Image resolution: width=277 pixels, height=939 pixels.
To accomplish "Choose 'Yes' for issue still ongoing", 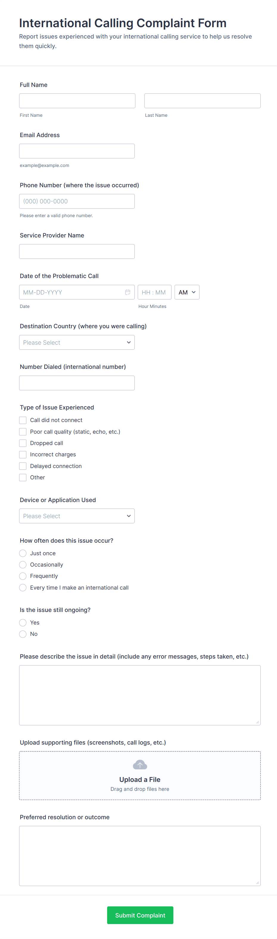I will [23, 623].
